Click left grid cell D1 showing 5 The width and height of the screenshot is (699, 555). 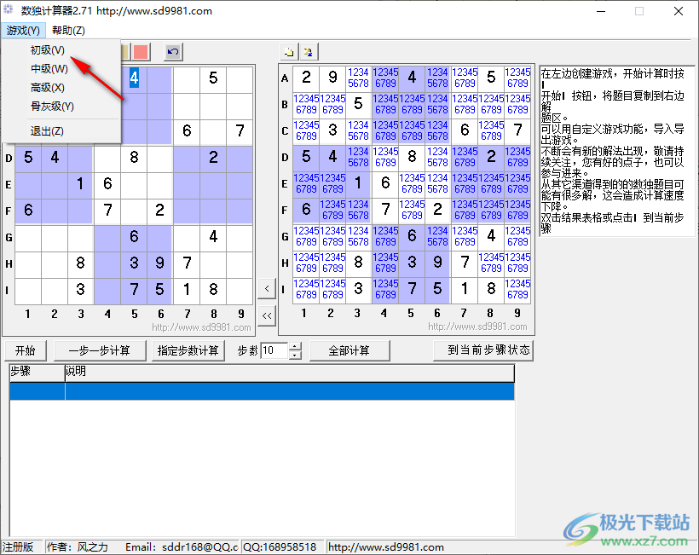pos(28,158)
